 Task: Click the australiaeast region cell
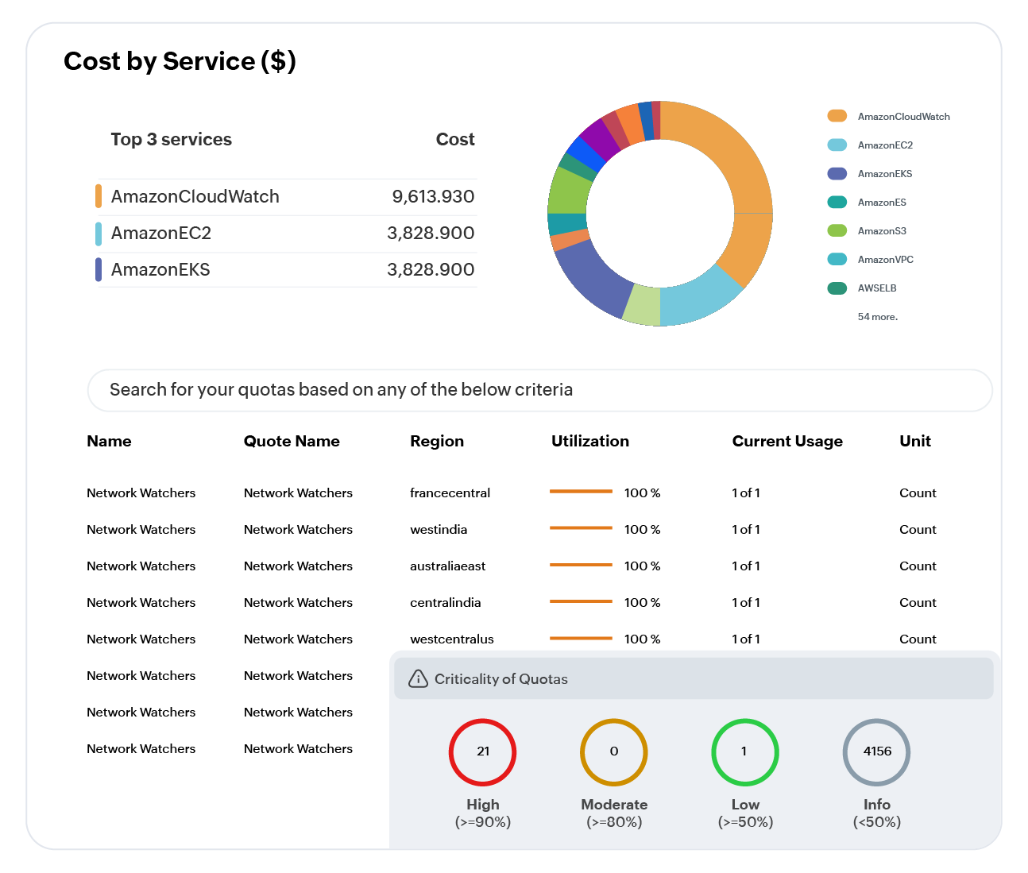447,566
